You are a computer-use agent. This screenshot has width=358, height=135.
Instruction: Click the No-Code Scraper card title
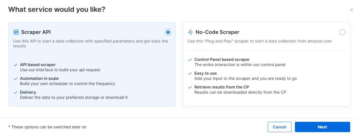pyautogui.click(x=217, y=32)
